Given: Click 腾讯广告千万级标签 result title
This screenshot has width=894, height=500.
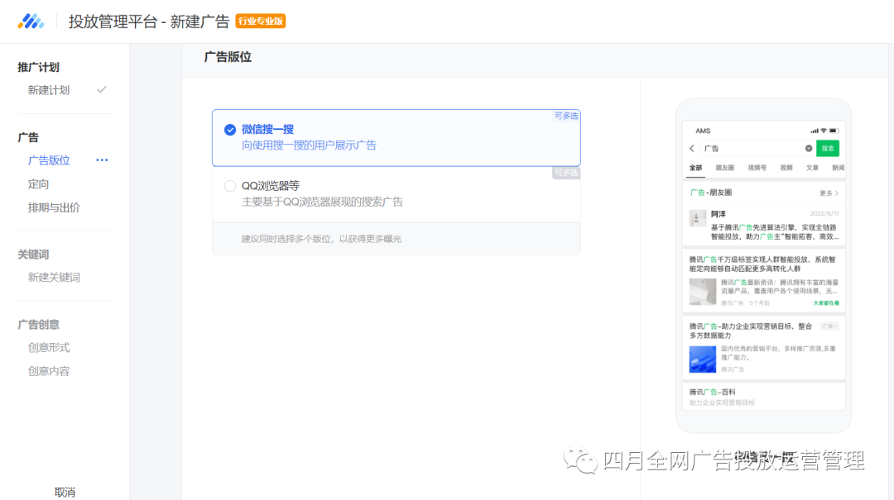Looking at the screenshot, I should [762, 264].
